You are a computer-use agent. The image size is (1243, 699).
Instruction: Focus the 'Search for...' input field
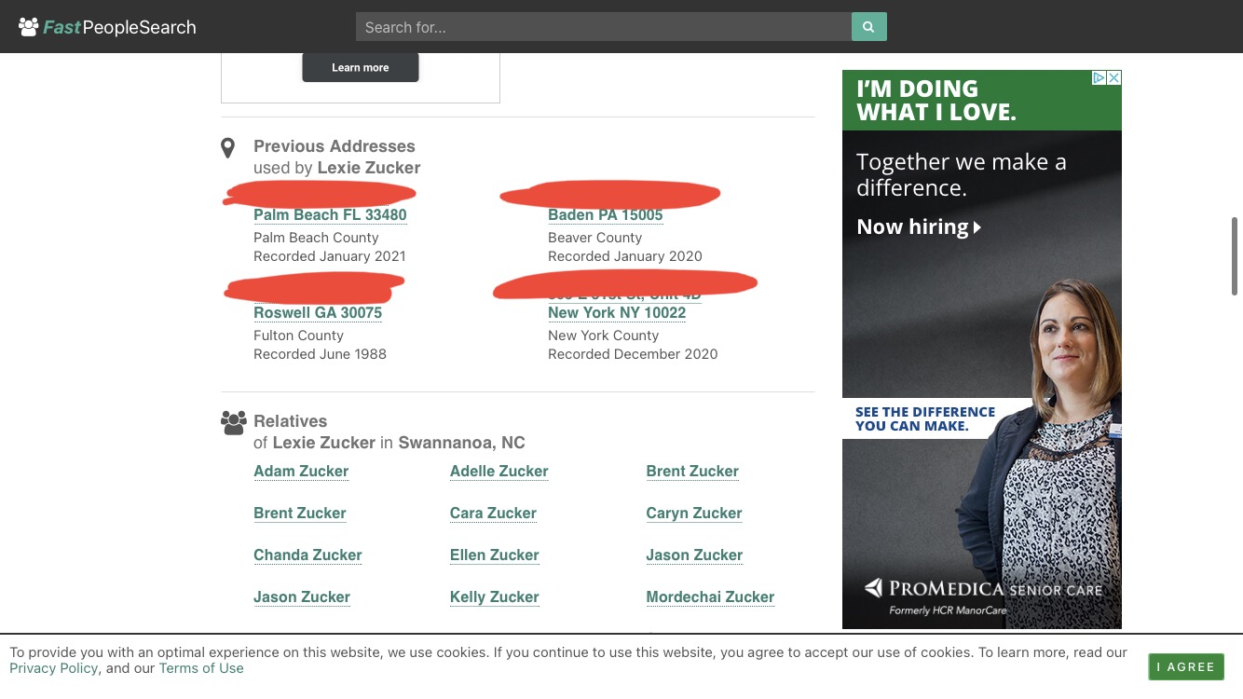(x=604, y=27)
